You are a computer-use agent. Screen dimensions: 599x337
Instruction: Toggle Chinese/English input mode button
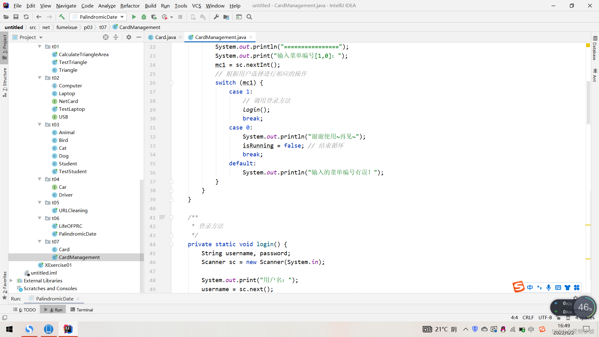[530, 287]
